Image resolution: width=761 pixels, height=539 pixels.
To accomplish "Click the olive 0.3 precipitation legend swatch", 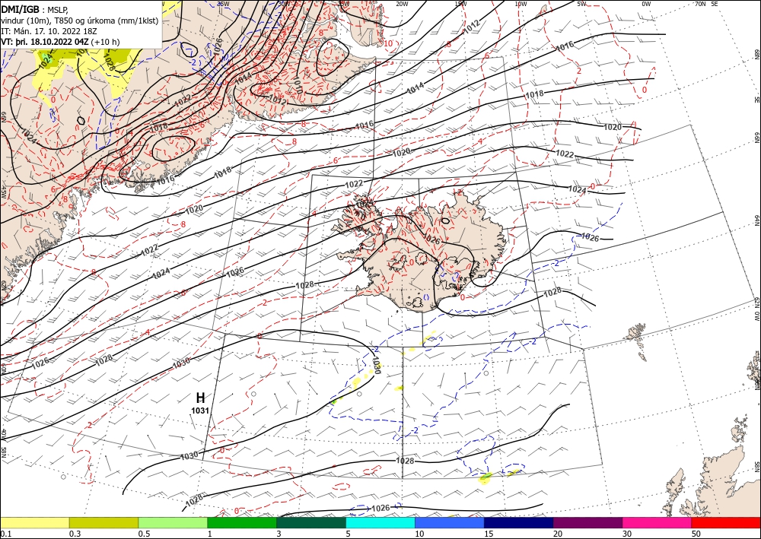I will point(103,522).
